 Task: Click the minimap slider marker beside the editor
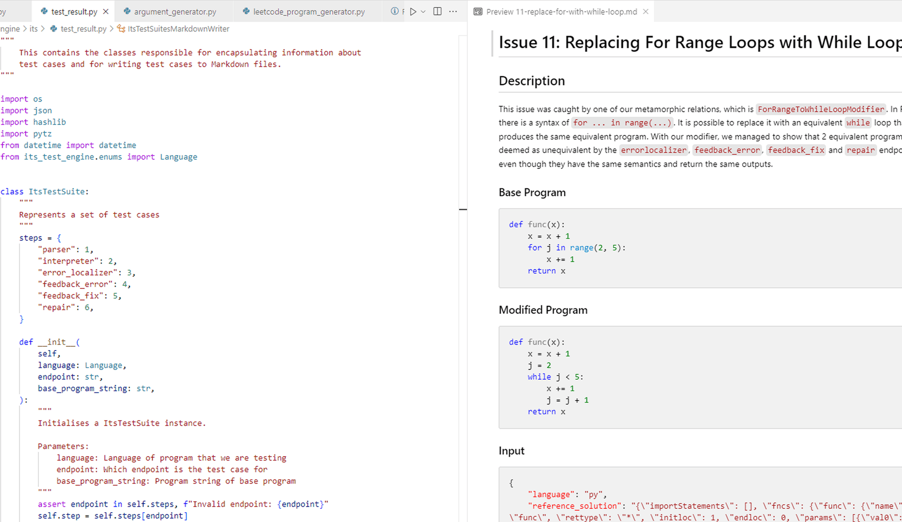463,209
